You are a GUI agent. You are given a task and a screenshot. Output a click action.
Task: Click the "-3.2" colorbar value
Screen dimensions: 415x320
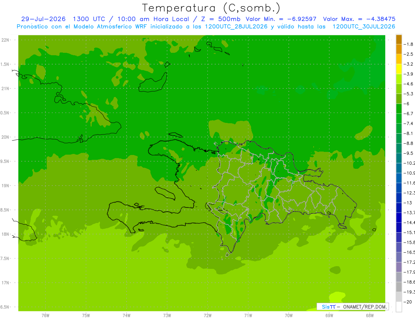click(x=408, y=64)
